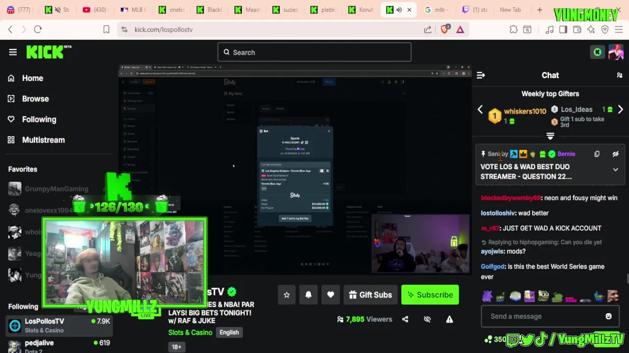The image size is (629, 353).
Task: Click the English language tag
Action: (x=229, y=332)
